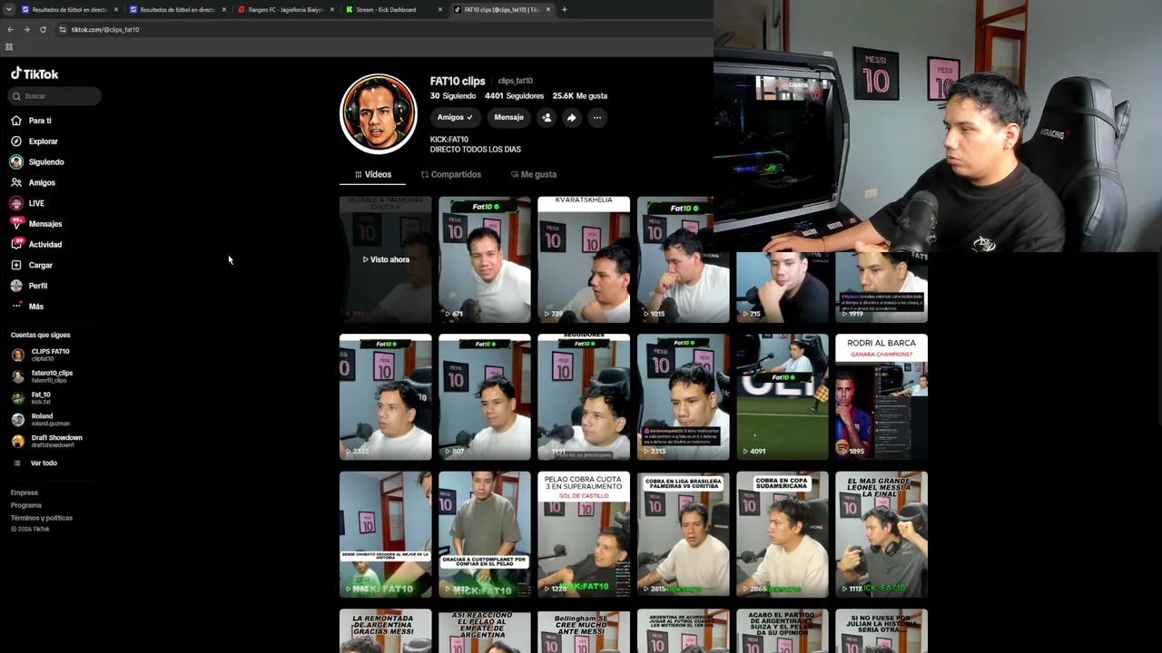Play the video marked Visto ahora
The height and width of the screenshot is (653, 1162).
point(386,259)
